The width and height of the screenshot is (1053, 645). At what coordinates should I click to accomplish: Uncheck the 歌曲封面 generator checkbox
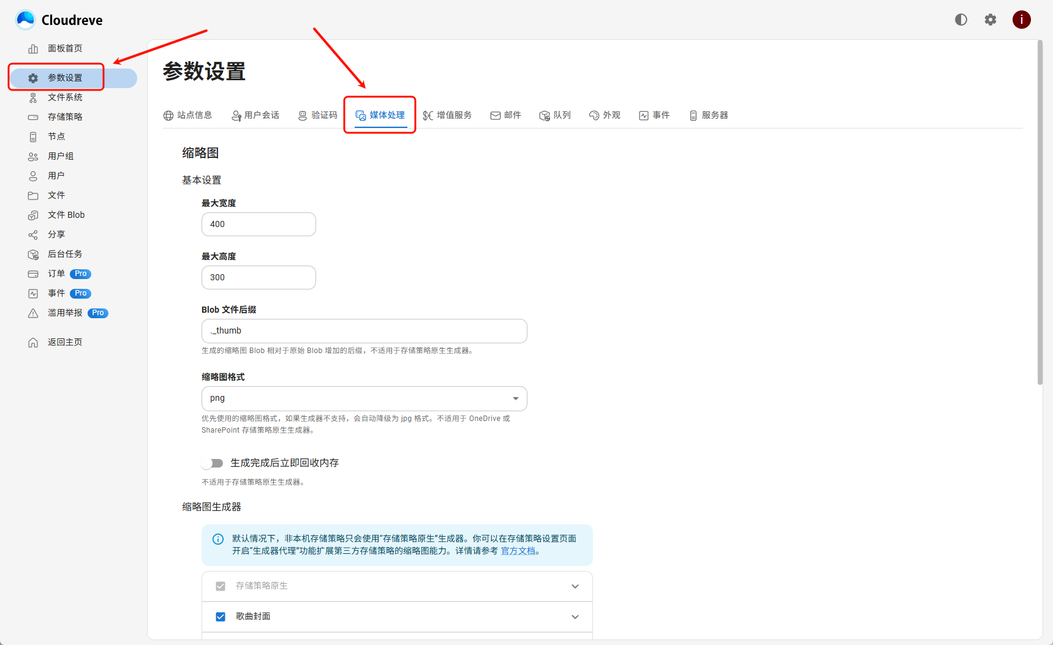221,617
